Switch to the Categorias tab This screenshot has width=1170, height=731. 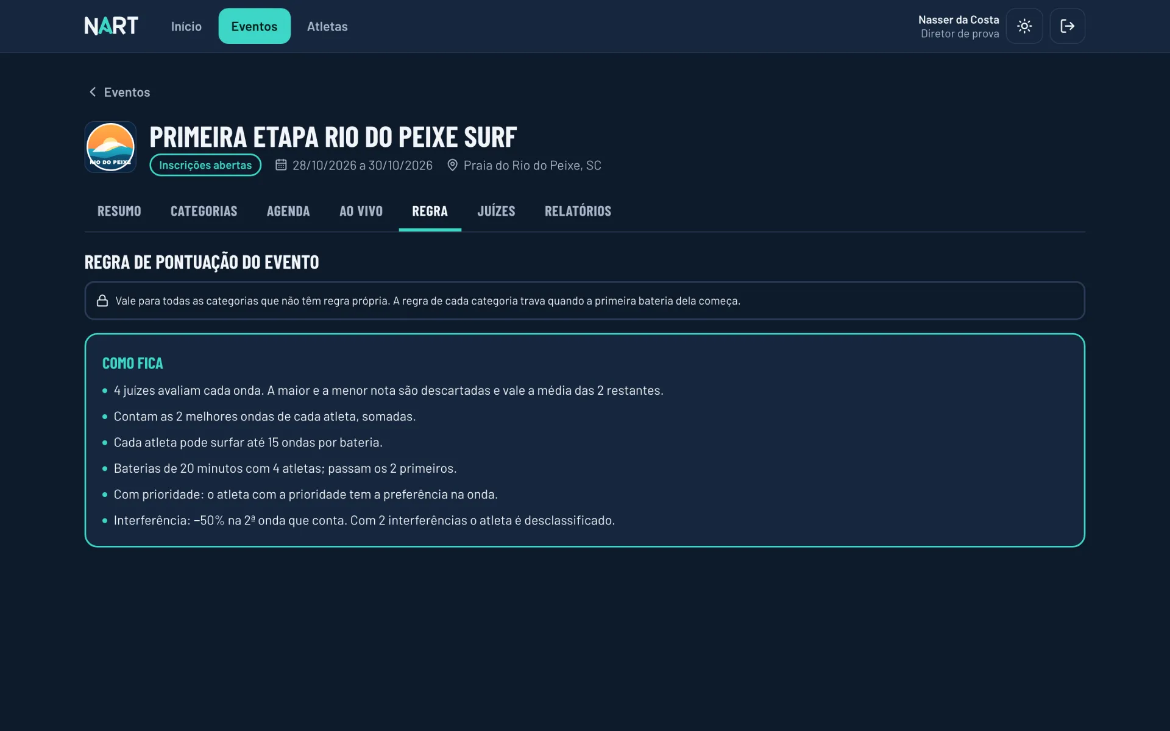[x=204, y=211]
